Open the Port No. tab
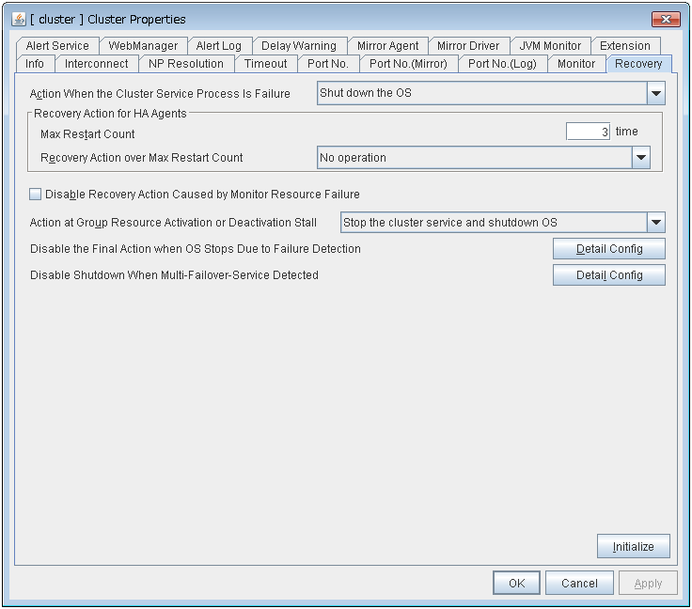 tap(328, 64)
